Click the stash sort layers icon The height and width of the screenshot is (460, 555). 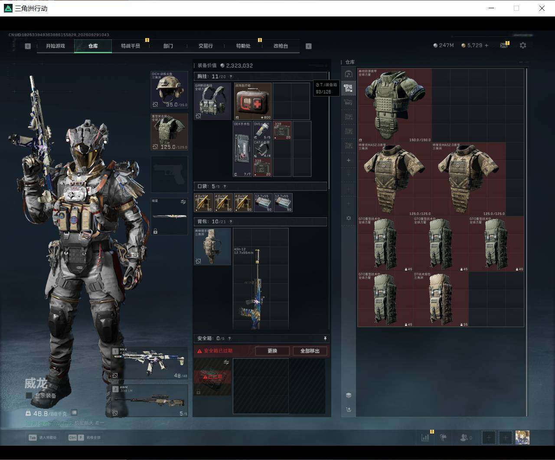coord(348,395)
